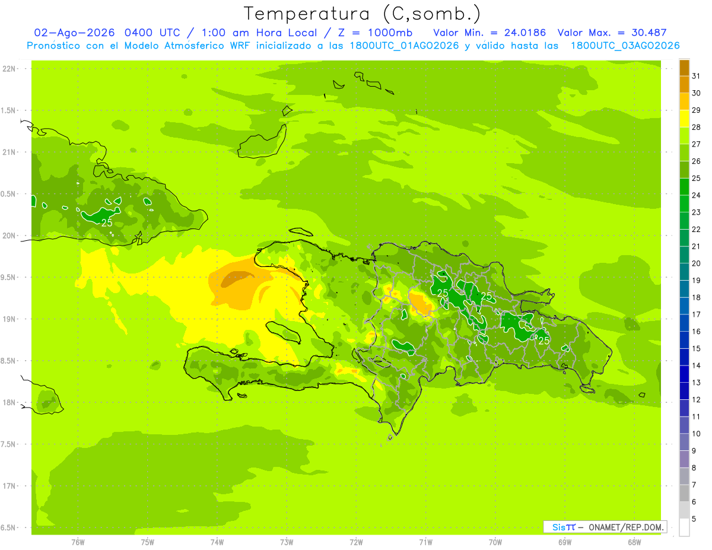Click the "73W" longitude label
The height and width of the screenshot is (550, 712).
[287, 542]
